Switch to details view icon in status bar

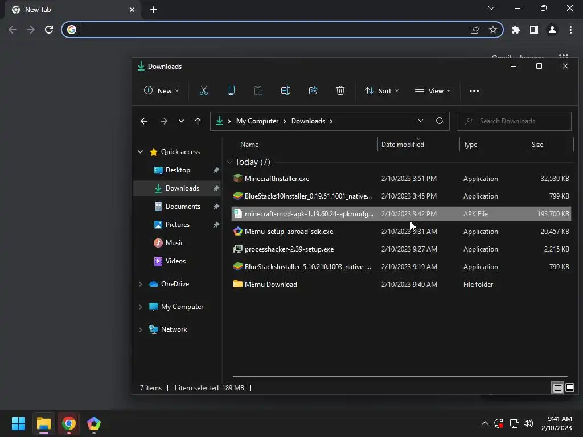point(557,388)
